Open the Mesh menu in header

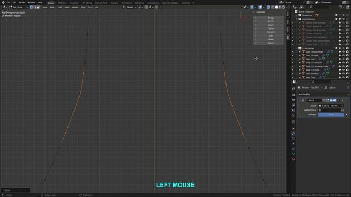(x=67, y=7)
